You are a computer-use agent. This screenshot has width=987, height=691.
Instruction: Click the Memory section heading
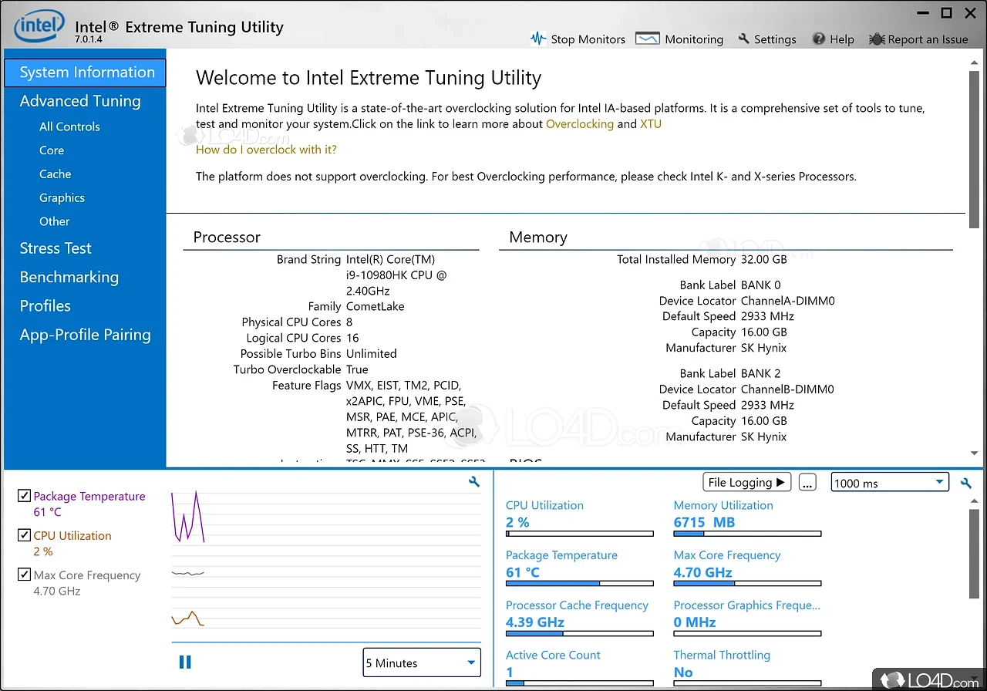point(538,238)
